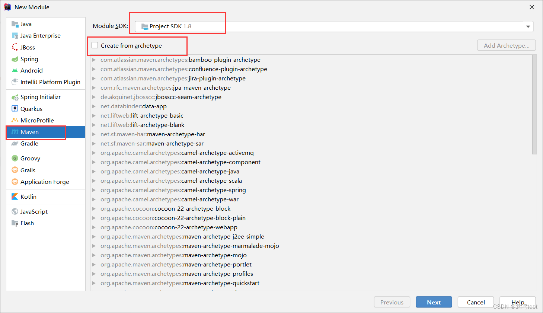Click the Android robot icon
Viewport: 543px width, 313px height.
[x=15, y=70]
